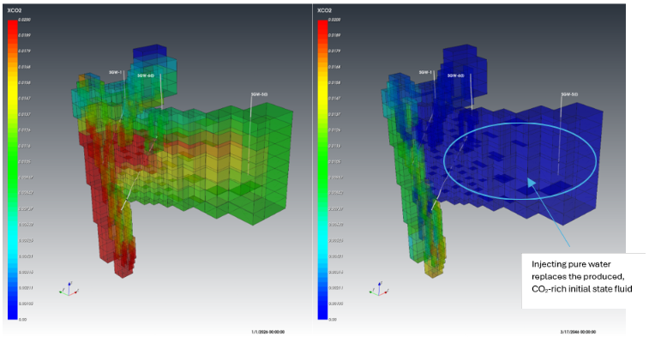Select the SGW-6D well label in left view

click(145, 75)
